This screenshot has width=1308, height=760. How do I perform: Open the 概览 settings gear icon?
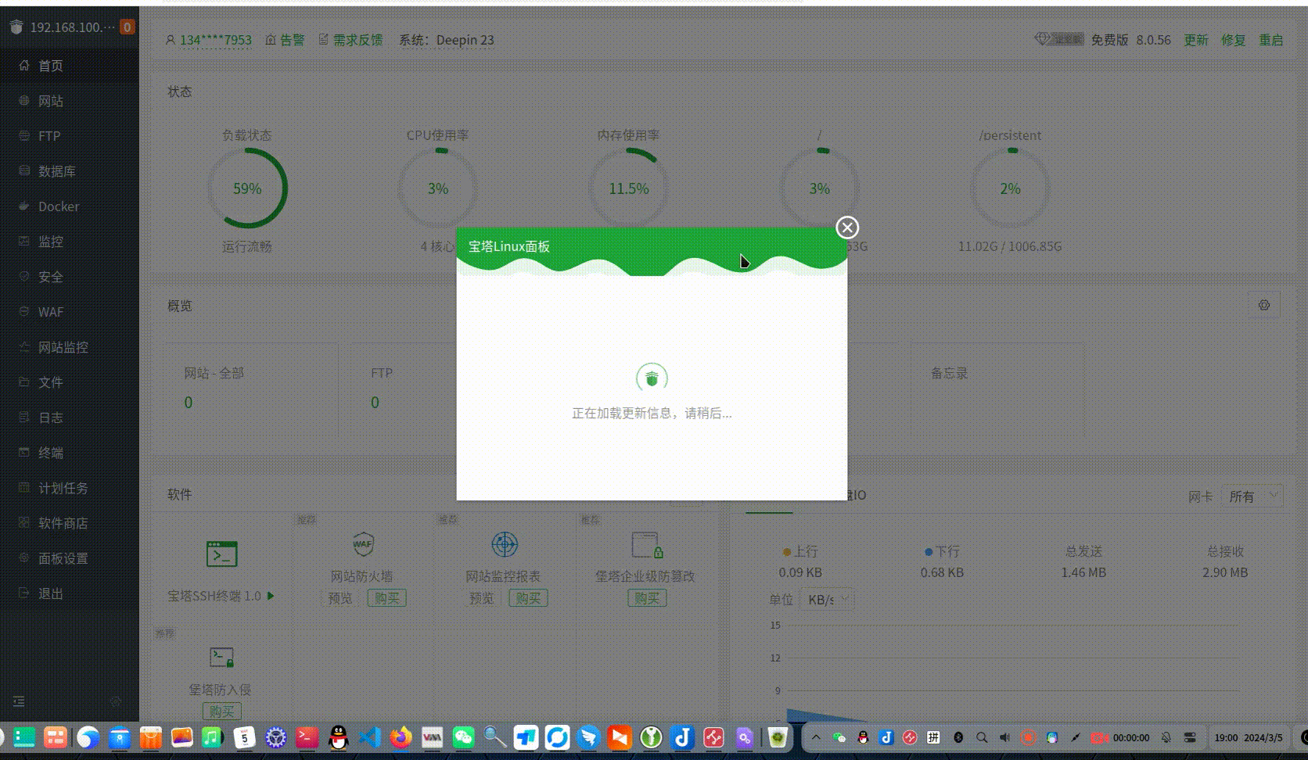pos(1264,305)
